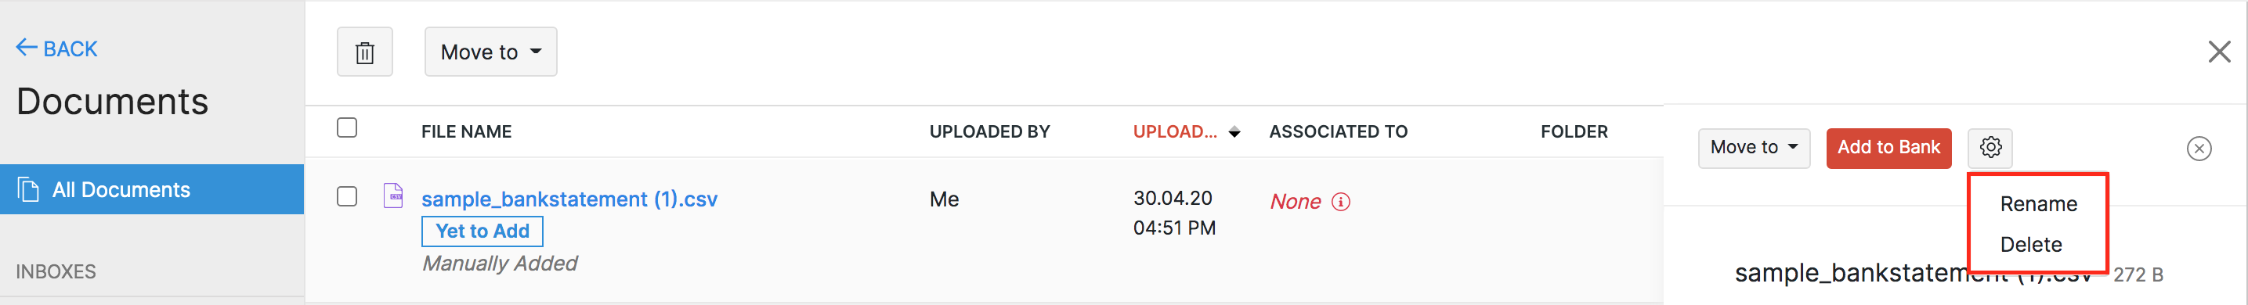This screenshot has height=305, width=2248.
Task: Click the FILE NAME column header
Action: (x=466, y=131)
